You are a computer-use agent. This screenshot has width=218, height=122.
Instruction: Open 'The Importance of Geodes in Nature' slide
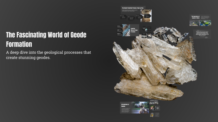click(x=200, y=20)
